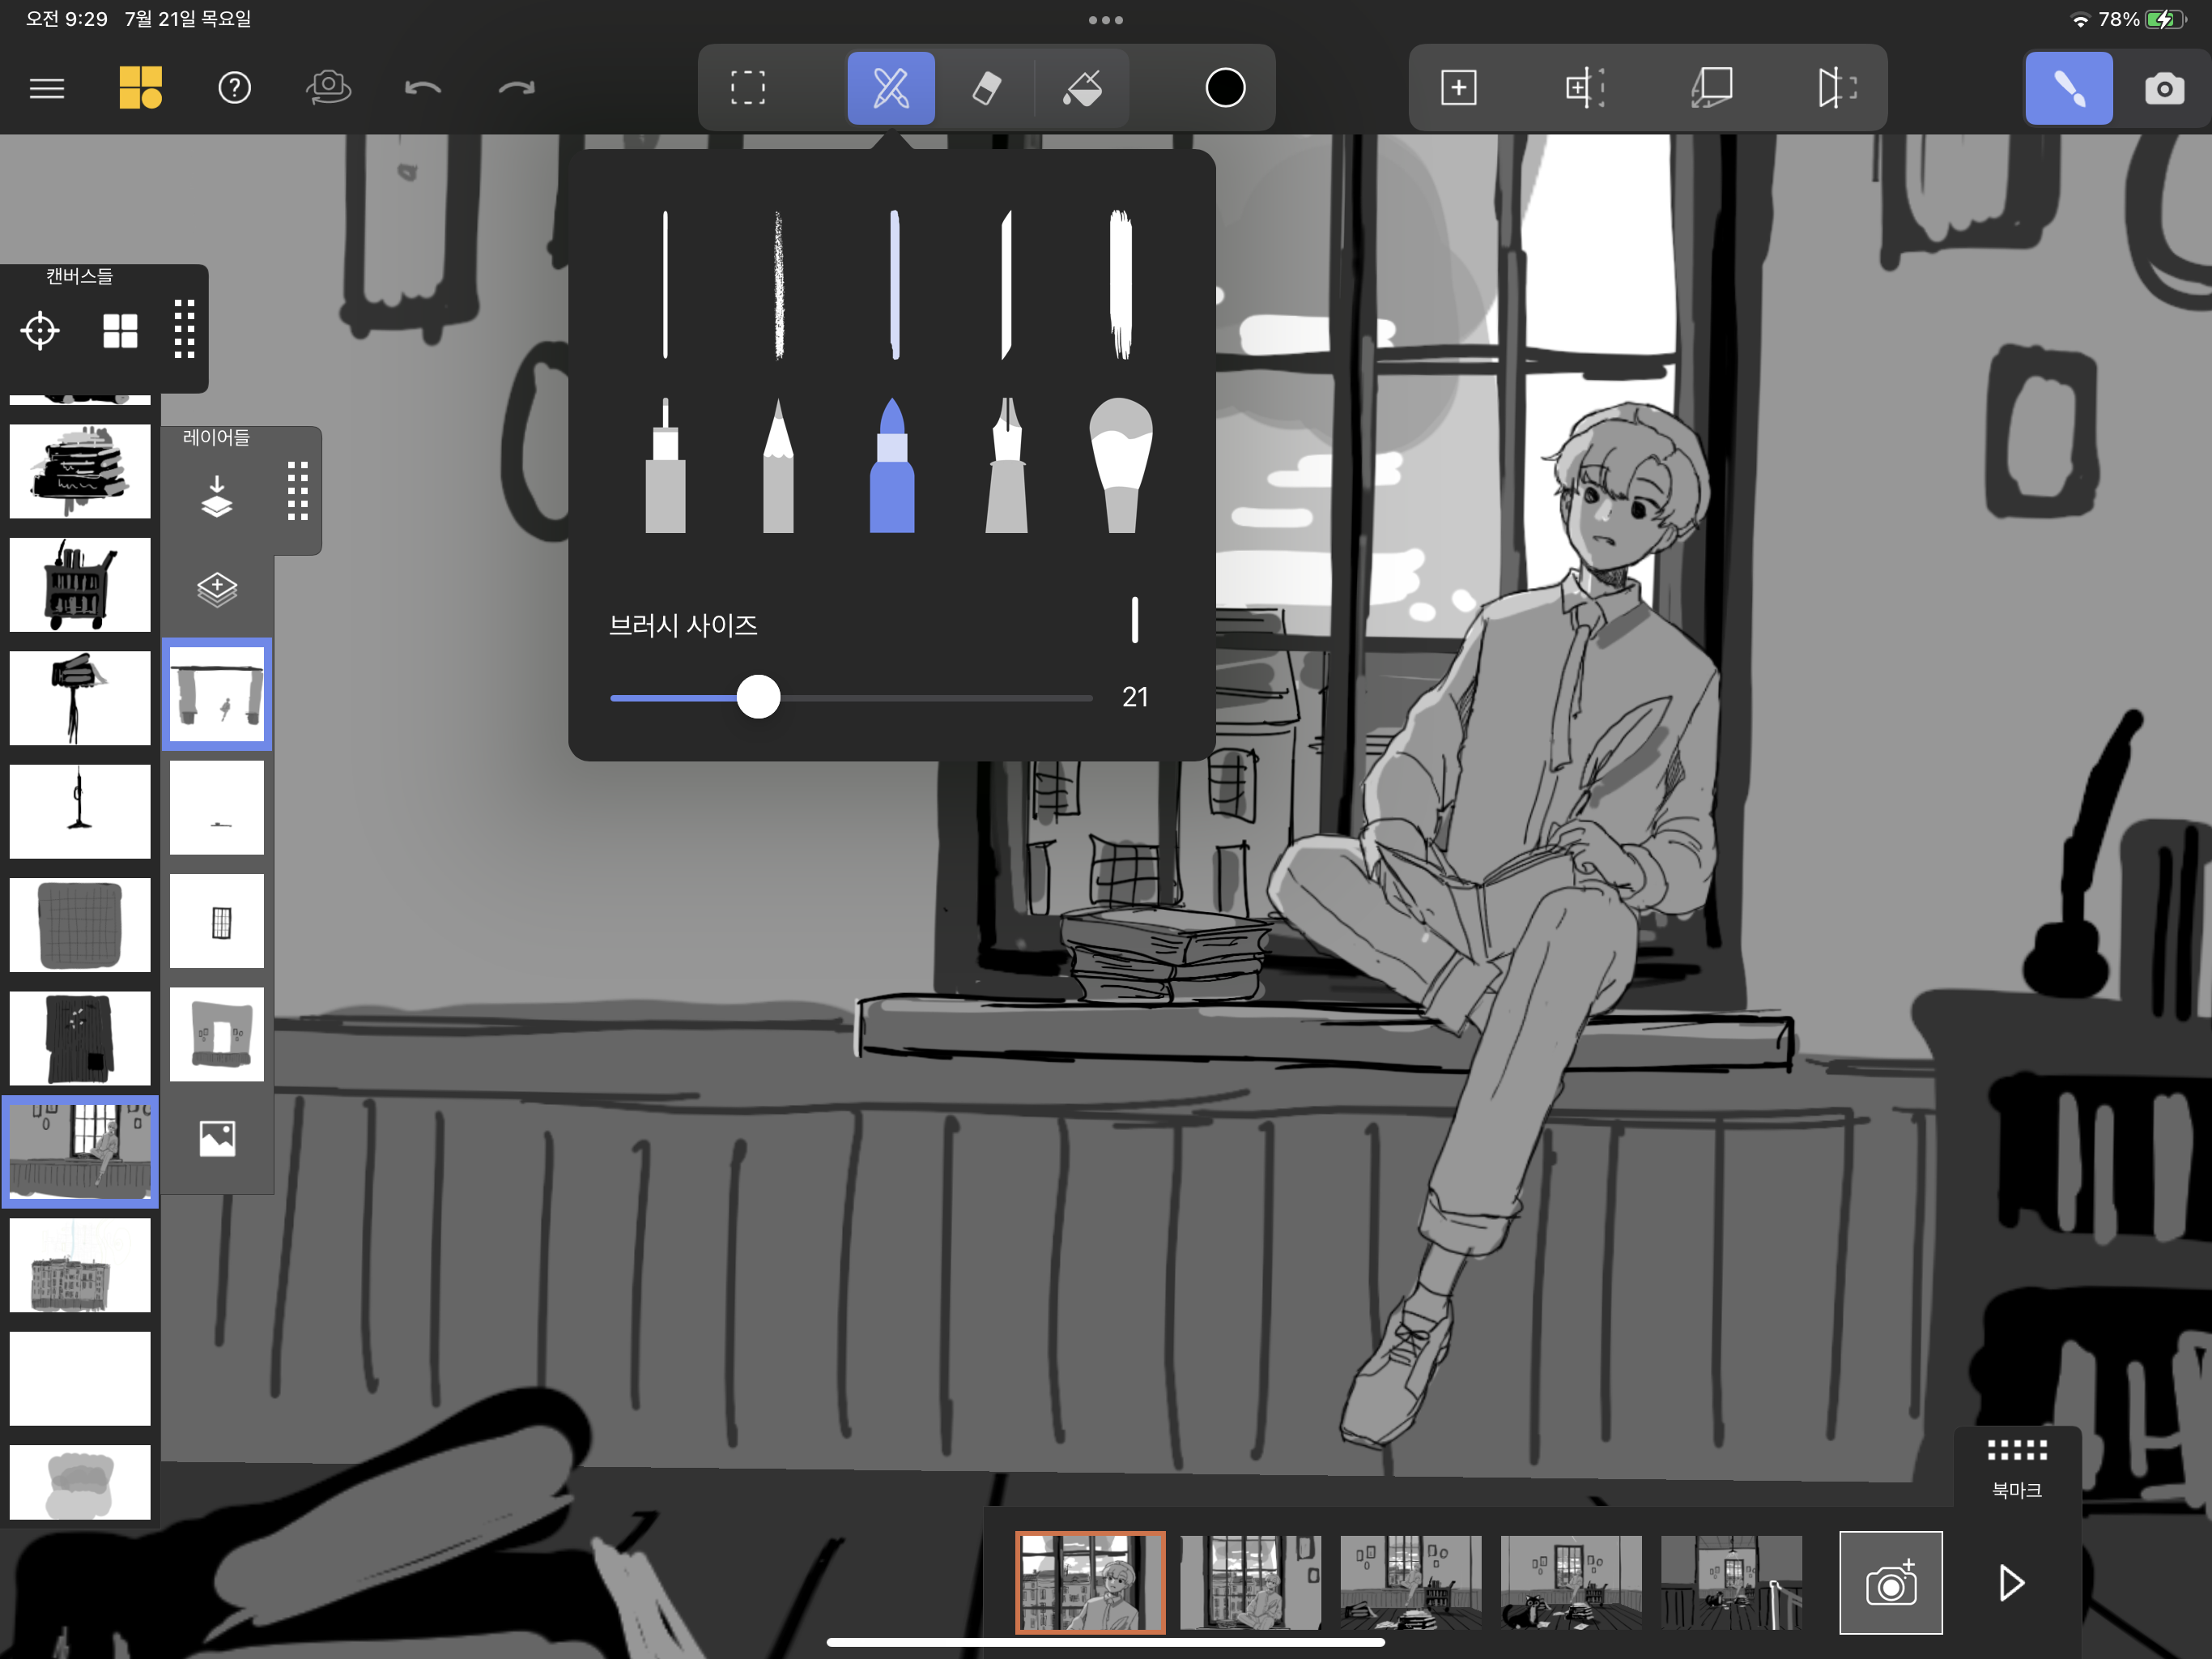Screen dimensions: 2212x1659
Task: Open the black color swatch
Action: pos(1225,88)
